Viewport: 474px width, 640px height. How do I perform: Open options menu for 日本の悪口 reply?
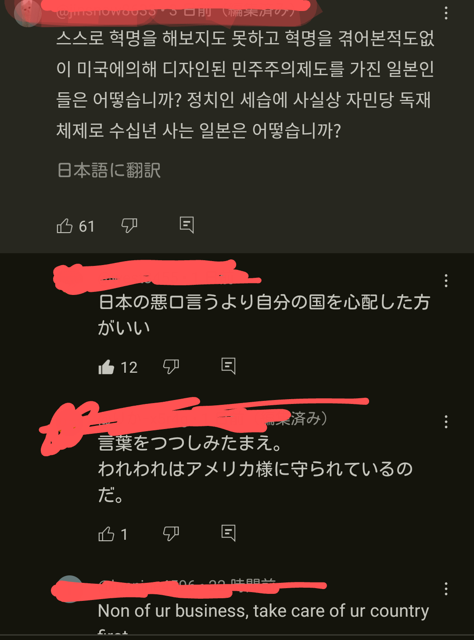[446, 281]
